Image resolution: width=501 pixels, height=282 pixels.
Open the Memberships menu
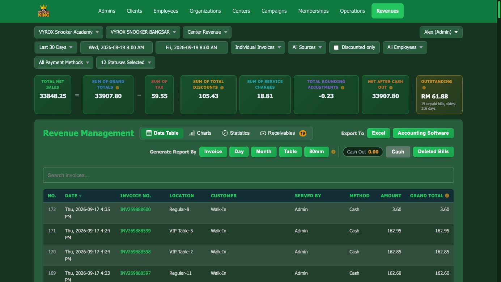tap(313, 11)
